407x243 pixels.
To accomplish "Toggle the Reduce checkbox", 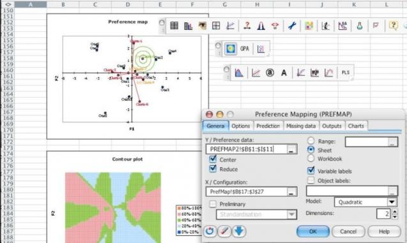I will pos(213,168).
